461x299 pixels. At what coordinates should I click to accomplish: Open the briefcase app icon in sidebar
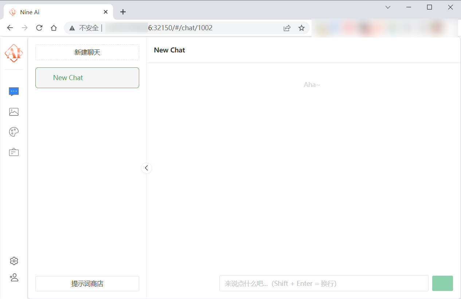click(14, 152)
